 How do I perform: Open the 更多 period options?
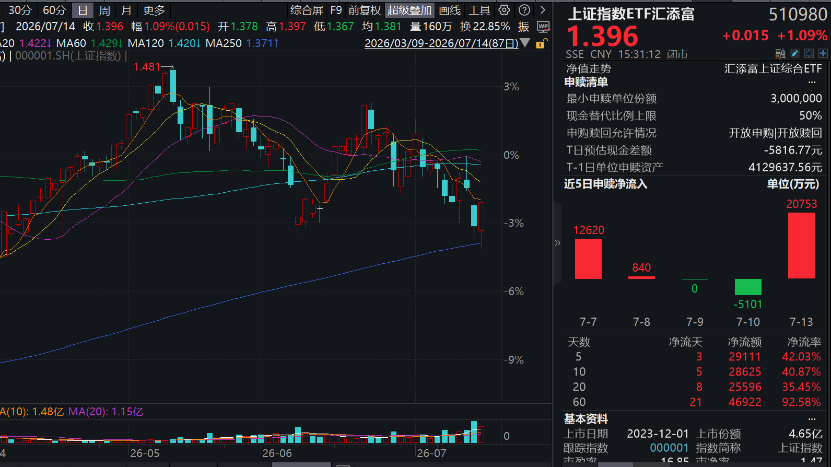154,10
